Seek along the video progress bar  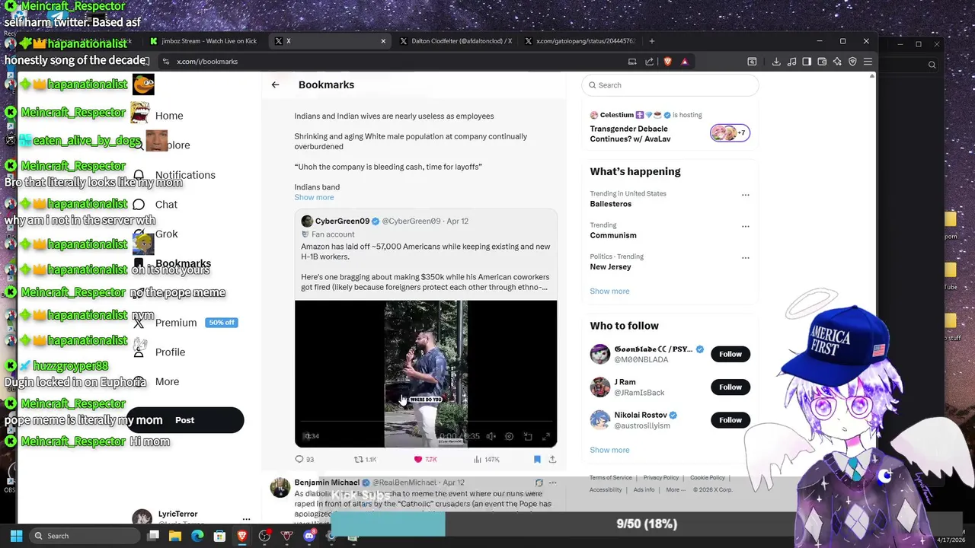426,421
